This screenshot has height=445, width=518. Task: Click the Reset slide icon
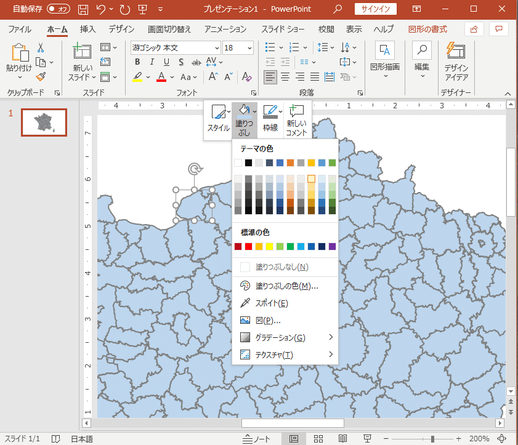coord(105,62)
